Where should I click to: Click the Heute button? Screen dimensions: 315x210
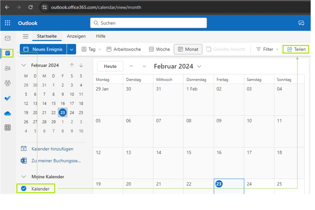click(110, 66)
